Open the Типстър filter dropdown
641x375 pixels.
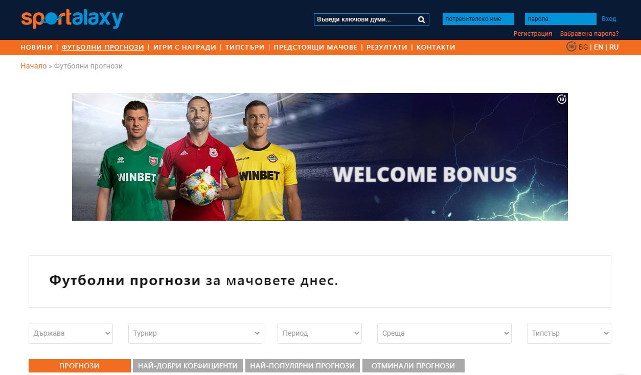[x=569, y=333]
